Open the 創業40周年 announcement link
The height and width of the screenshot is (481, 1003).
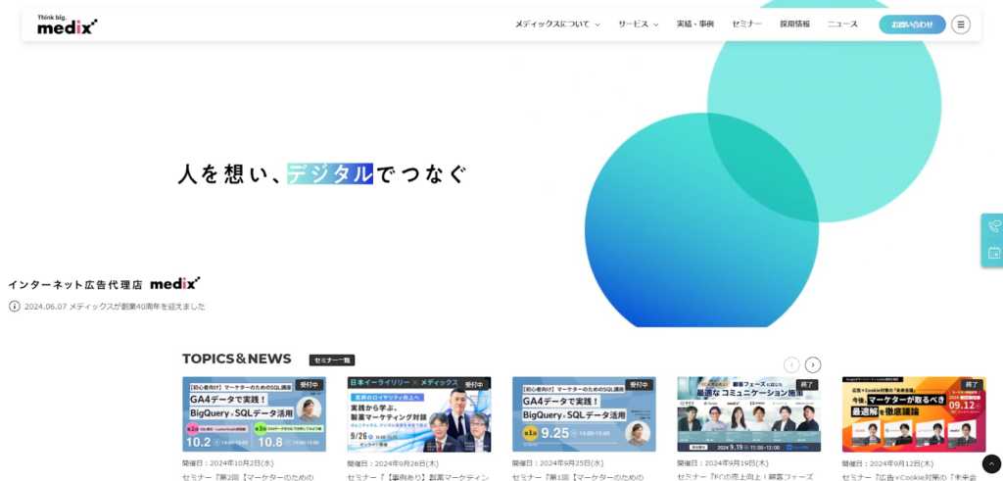115,306
